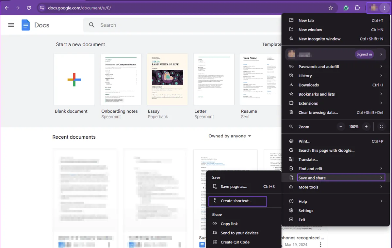Decrease zoom with the minus button
The width and height of the screenshot is (392, 248).
[341, 127]
